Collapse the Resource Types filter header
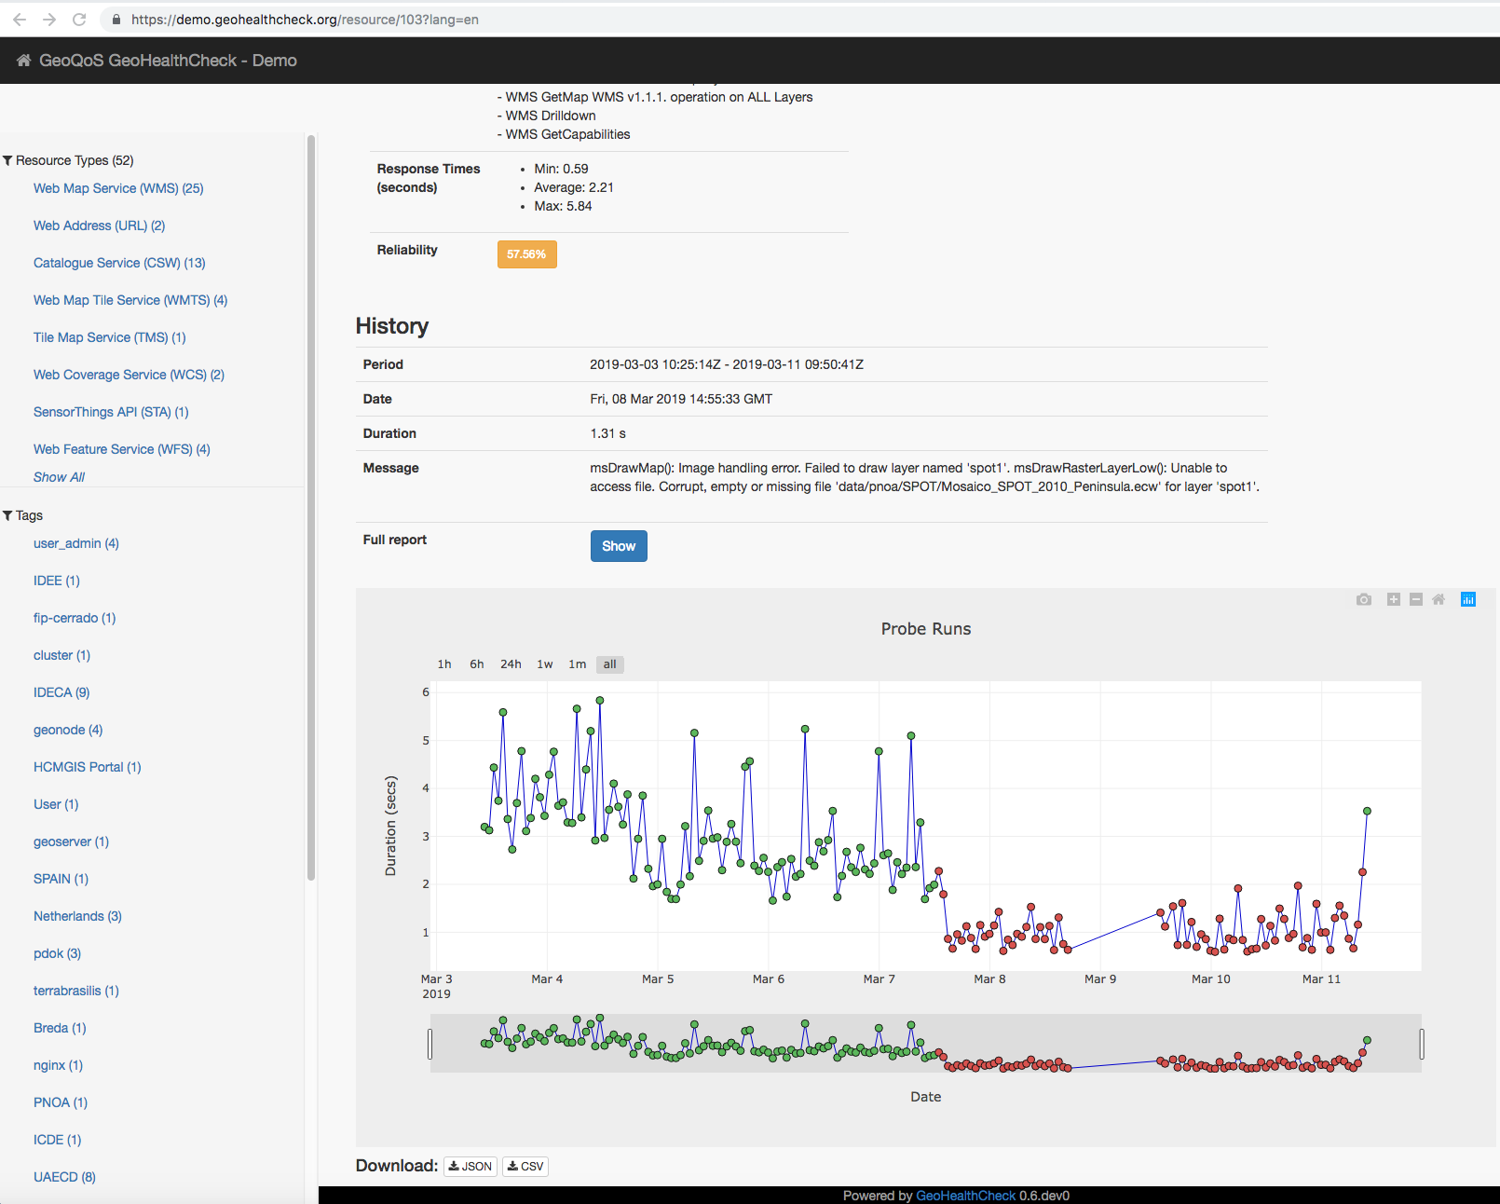This screenshot has height=1204, width=1500. pos(69,160)
